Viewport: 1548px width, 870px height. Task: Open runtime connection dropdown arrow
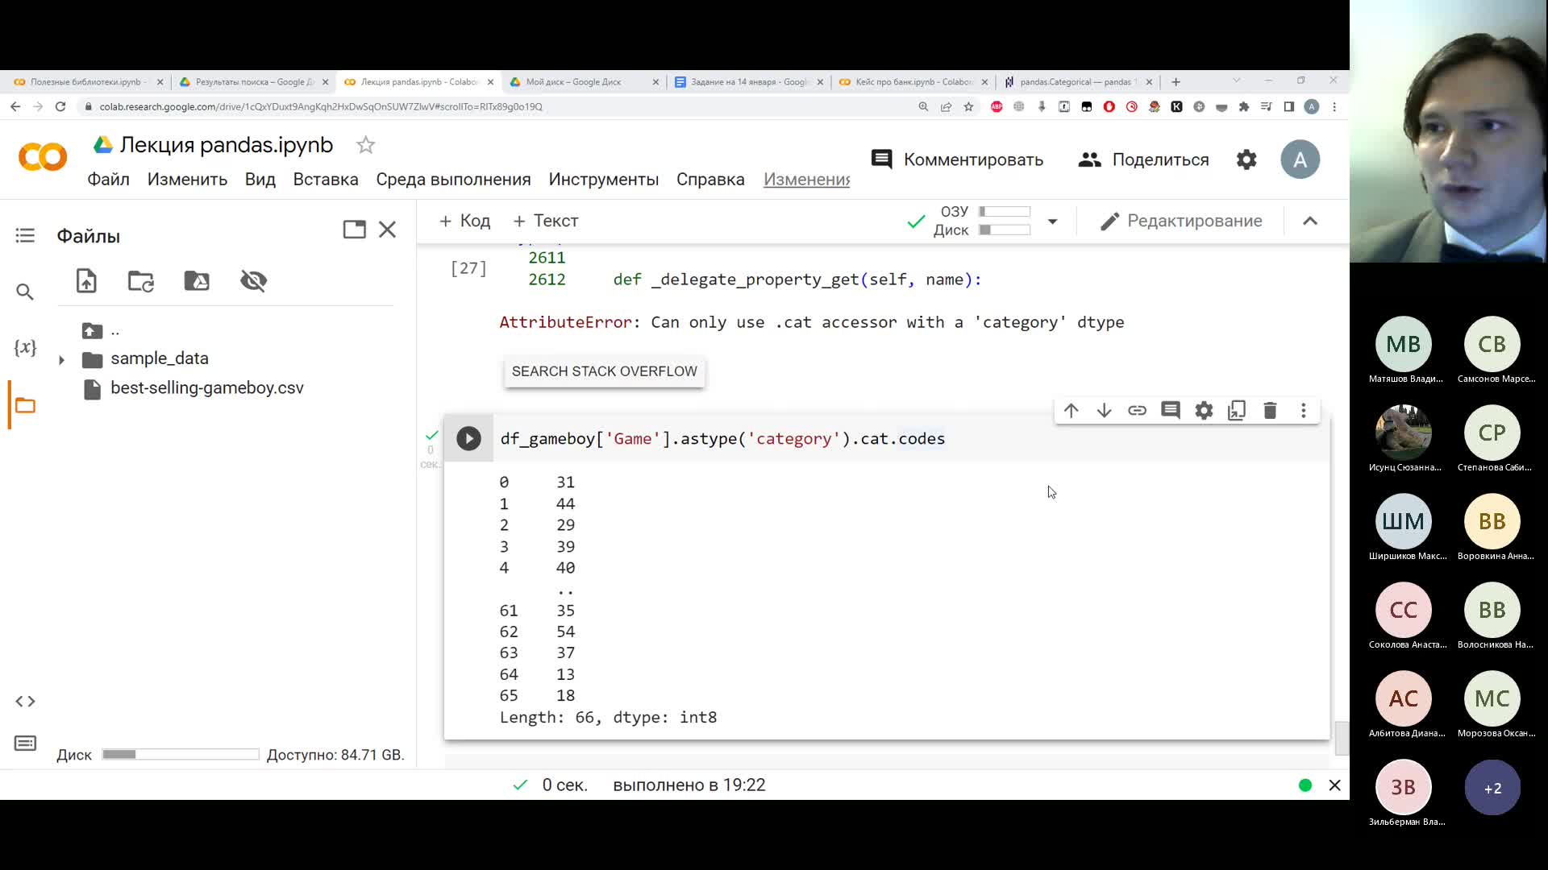1052,222
